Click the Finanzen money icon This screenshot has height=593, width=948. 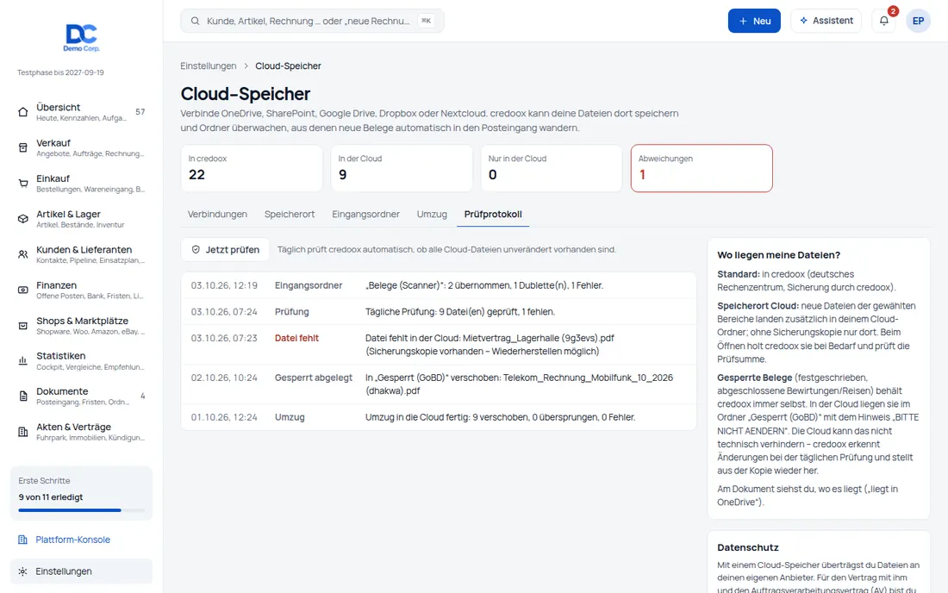pyautogui.click(x=23, y=290)
